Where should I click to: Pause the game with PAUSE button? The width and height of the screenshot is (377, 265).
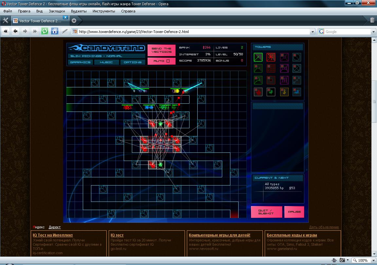(294, 212)
